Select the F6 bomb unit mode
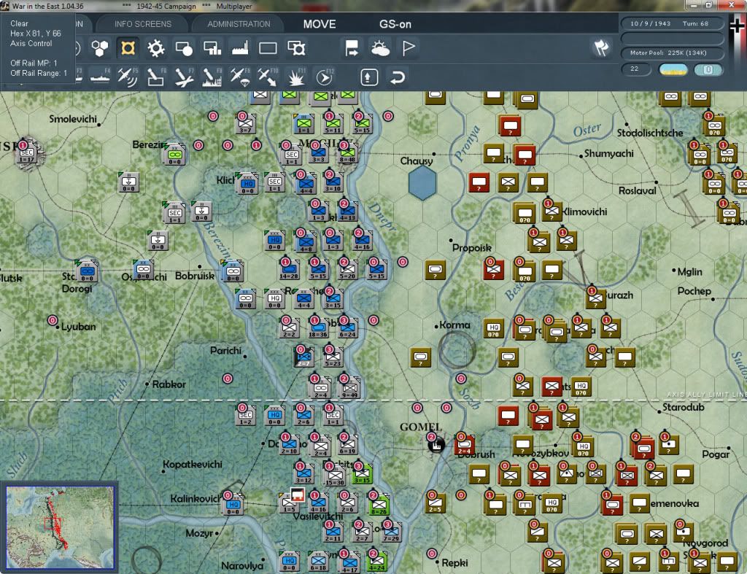The width and height of the screenshot is (747, 574). 156,77
